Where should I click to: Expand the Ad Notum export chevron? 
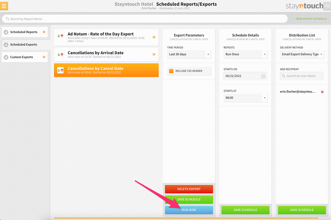point(154,37)
